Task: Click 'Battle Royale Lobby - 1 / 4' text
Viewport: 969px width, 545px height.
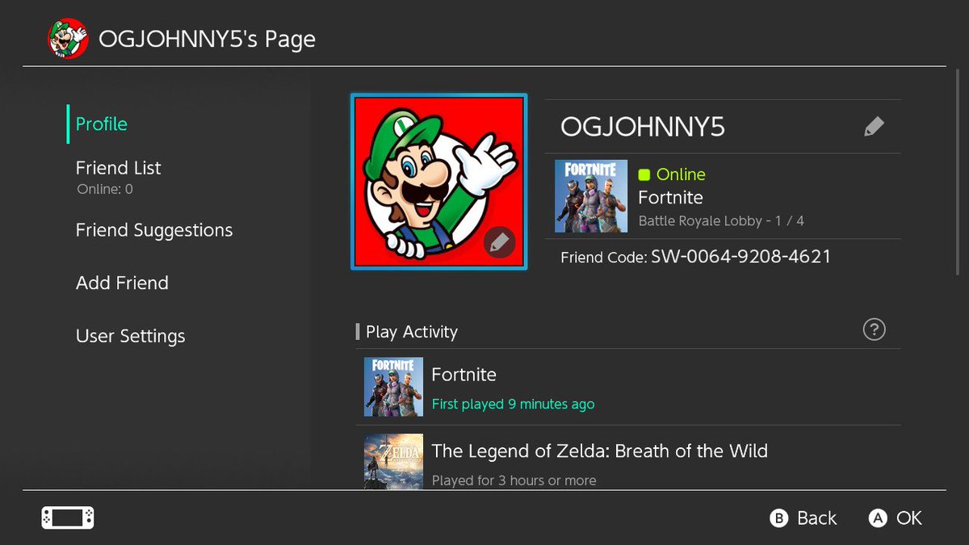Action: (721, 220)
